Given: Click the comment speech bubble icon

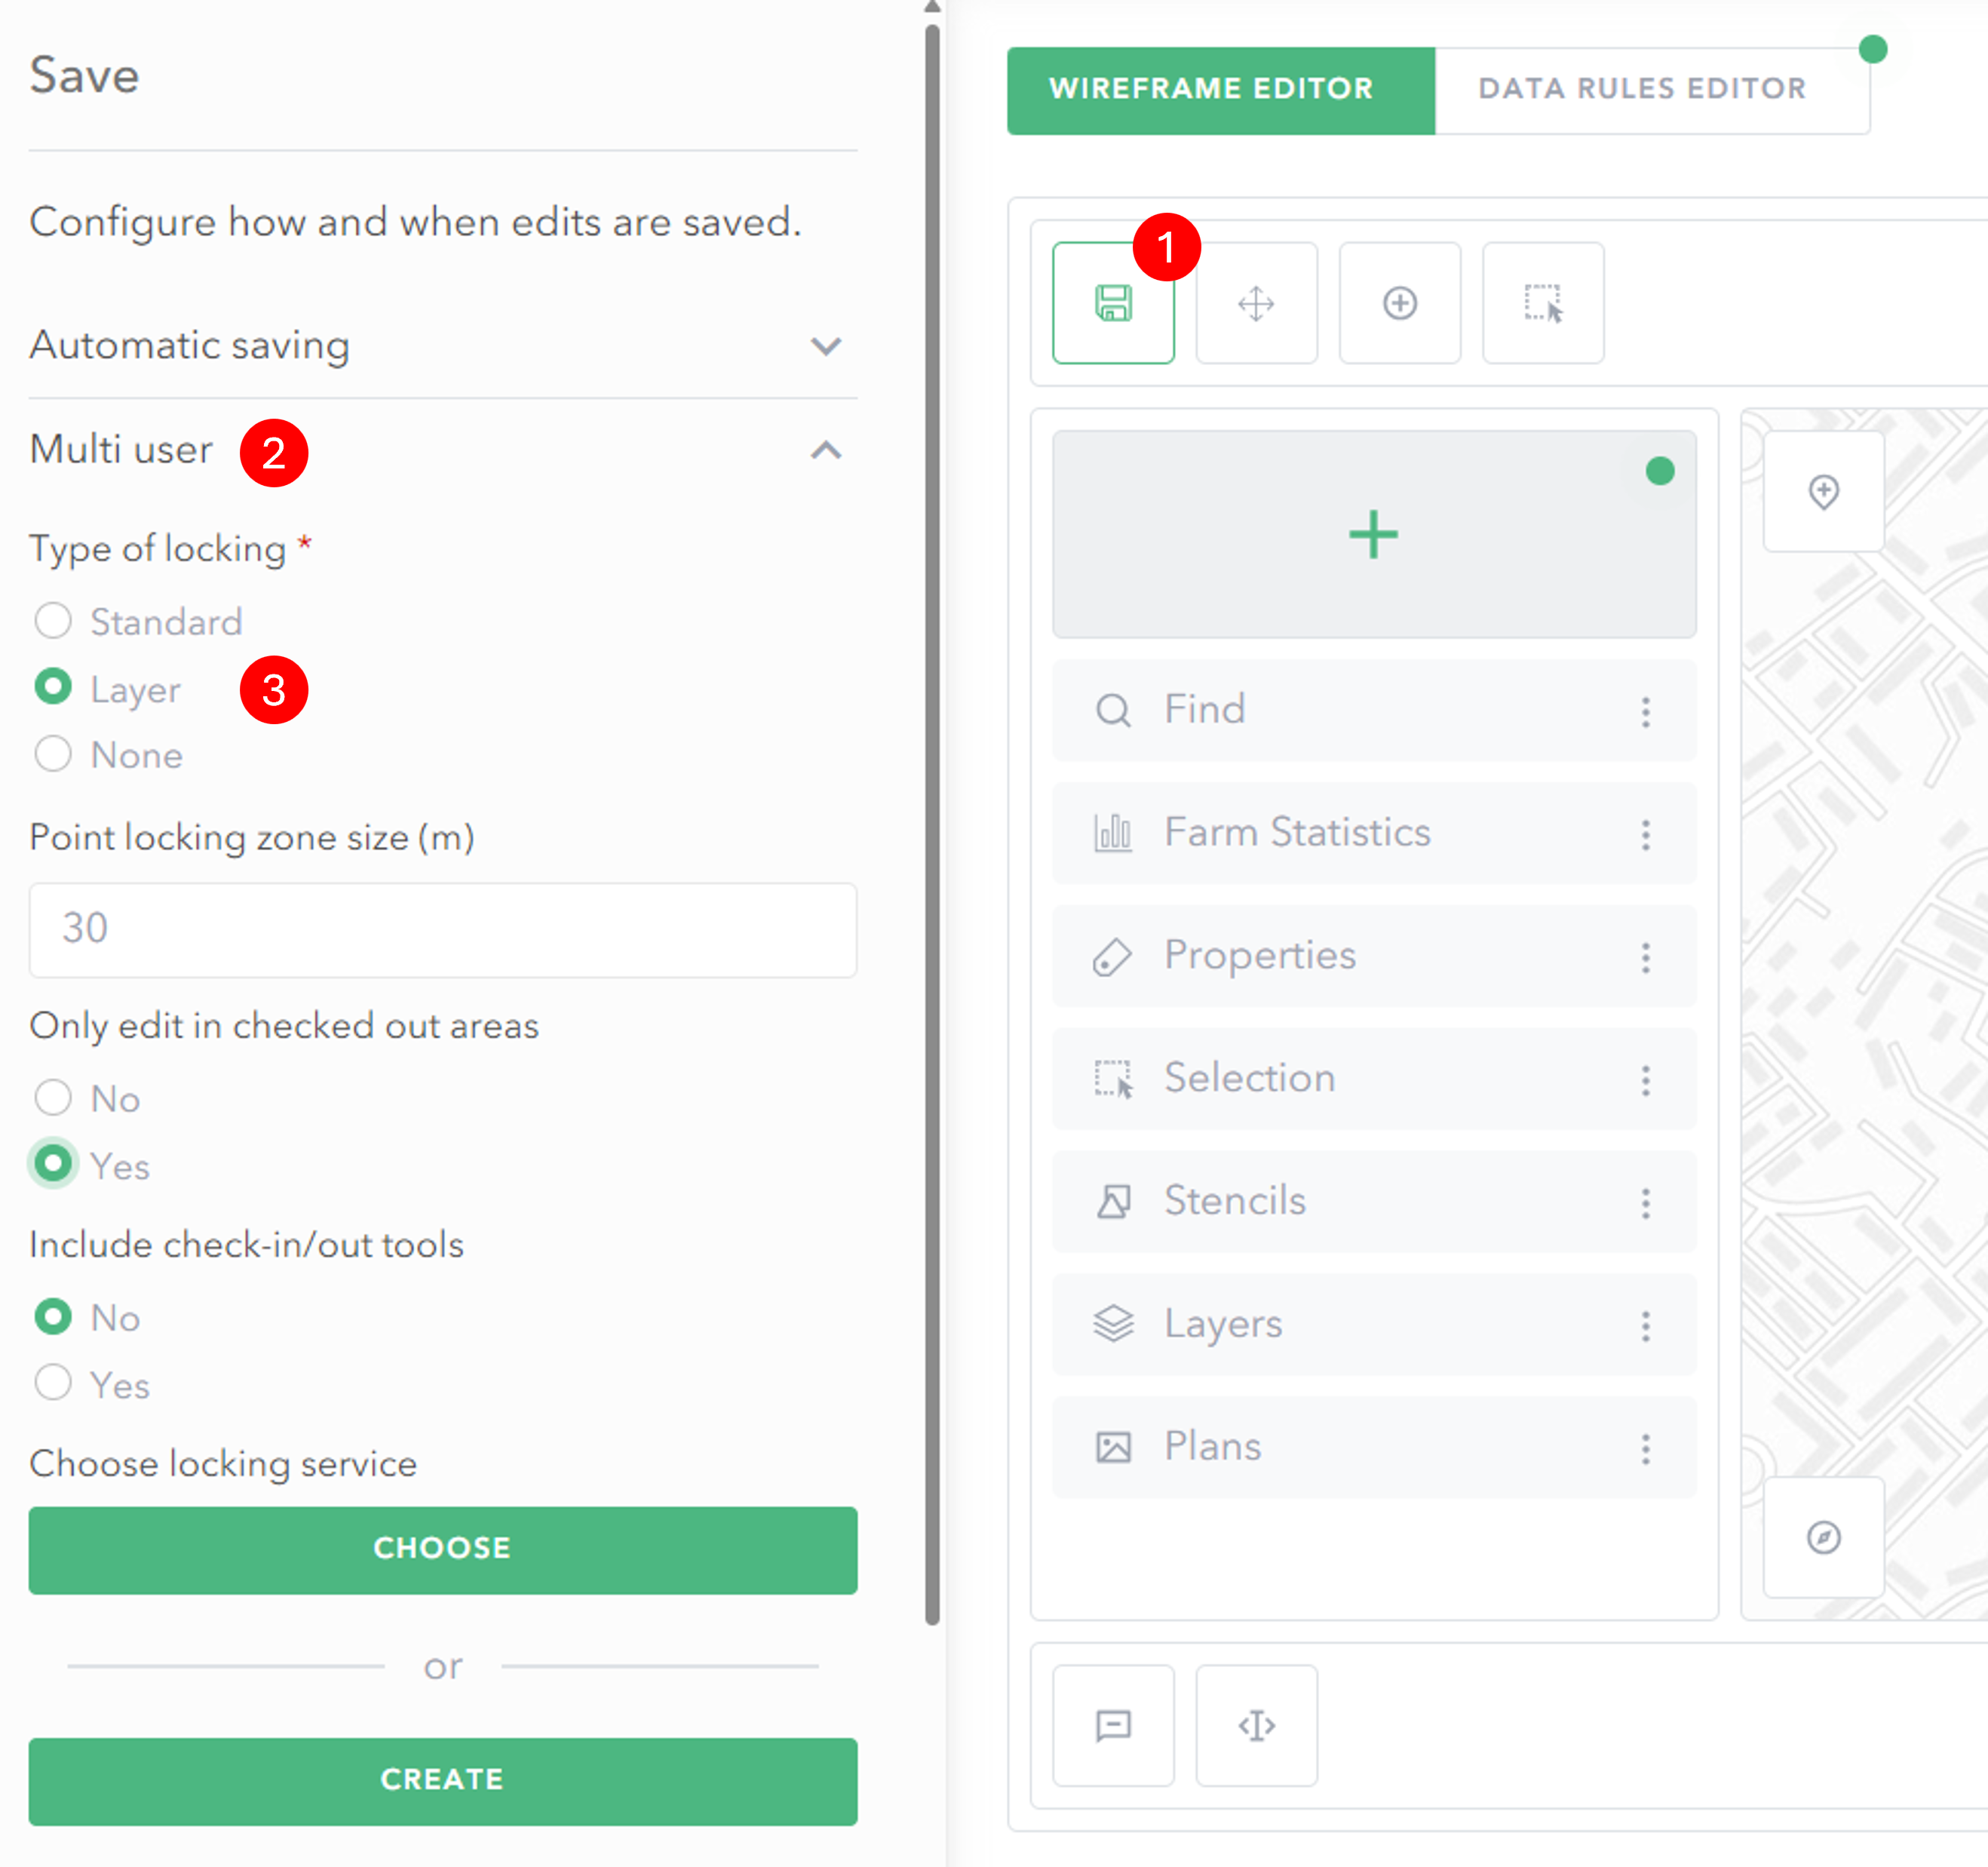Looking at the screenshot, I should pos(1113,1725).
